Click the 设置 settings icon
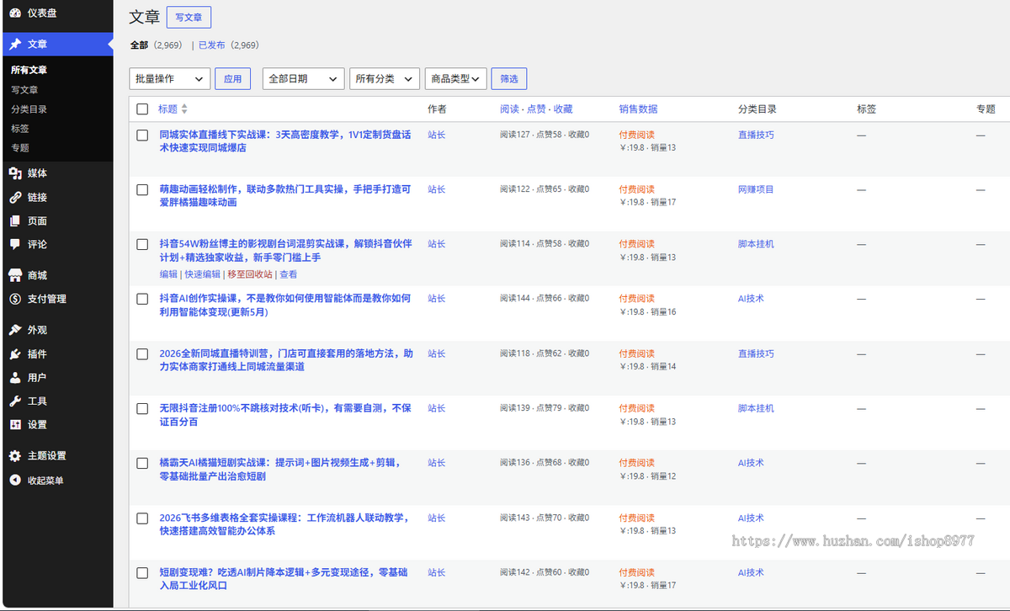The height and width of the screenshot is (611, 1010). point(15,424)
